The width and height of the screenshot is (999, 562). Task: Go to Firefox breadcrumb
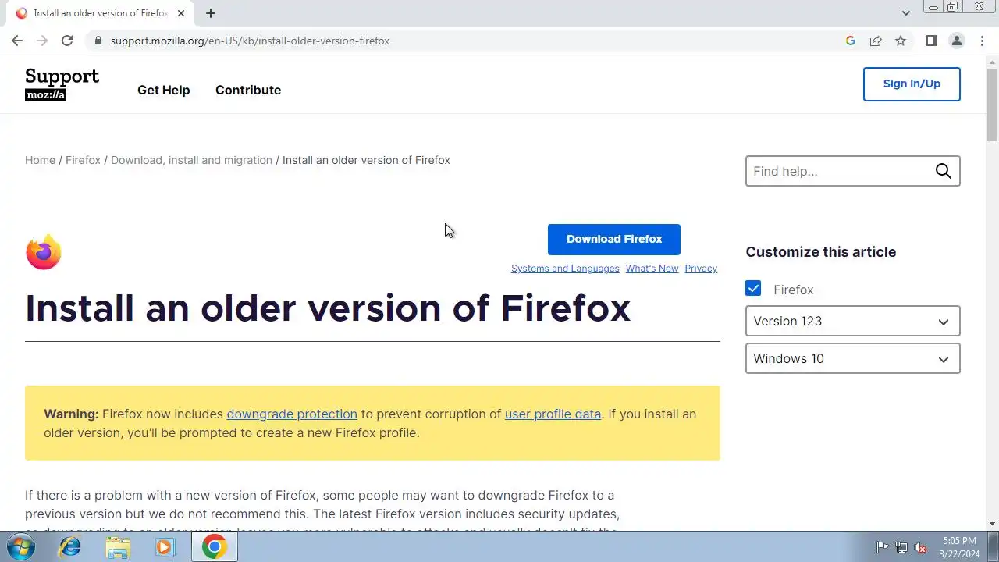(x=83, y=160)
